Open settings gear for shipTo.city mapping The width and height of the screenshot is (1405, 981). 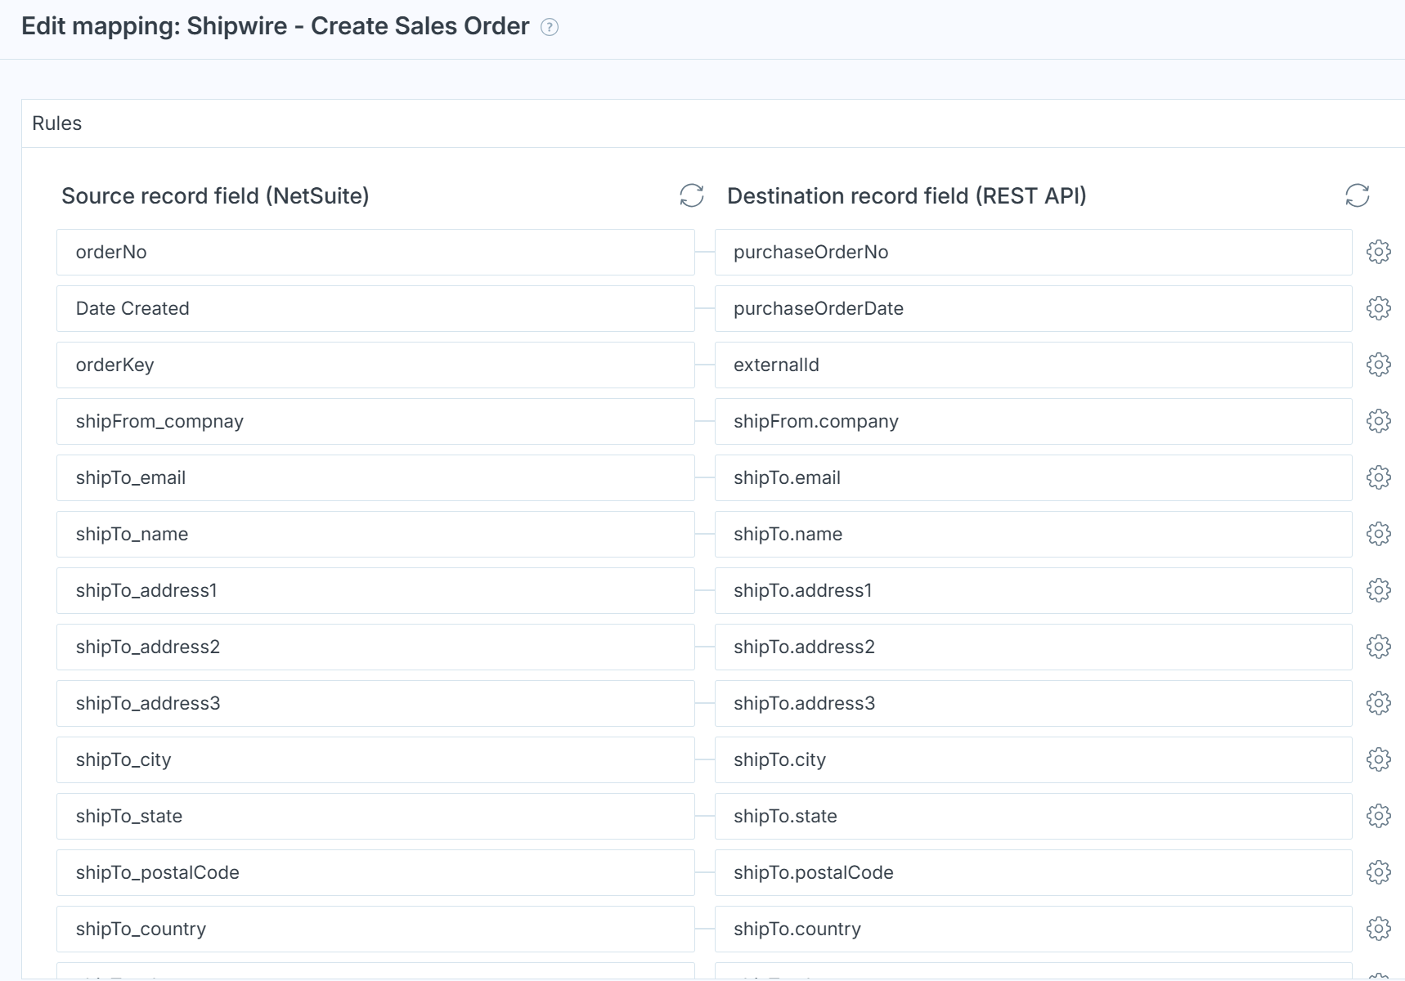click(1378, 759)
